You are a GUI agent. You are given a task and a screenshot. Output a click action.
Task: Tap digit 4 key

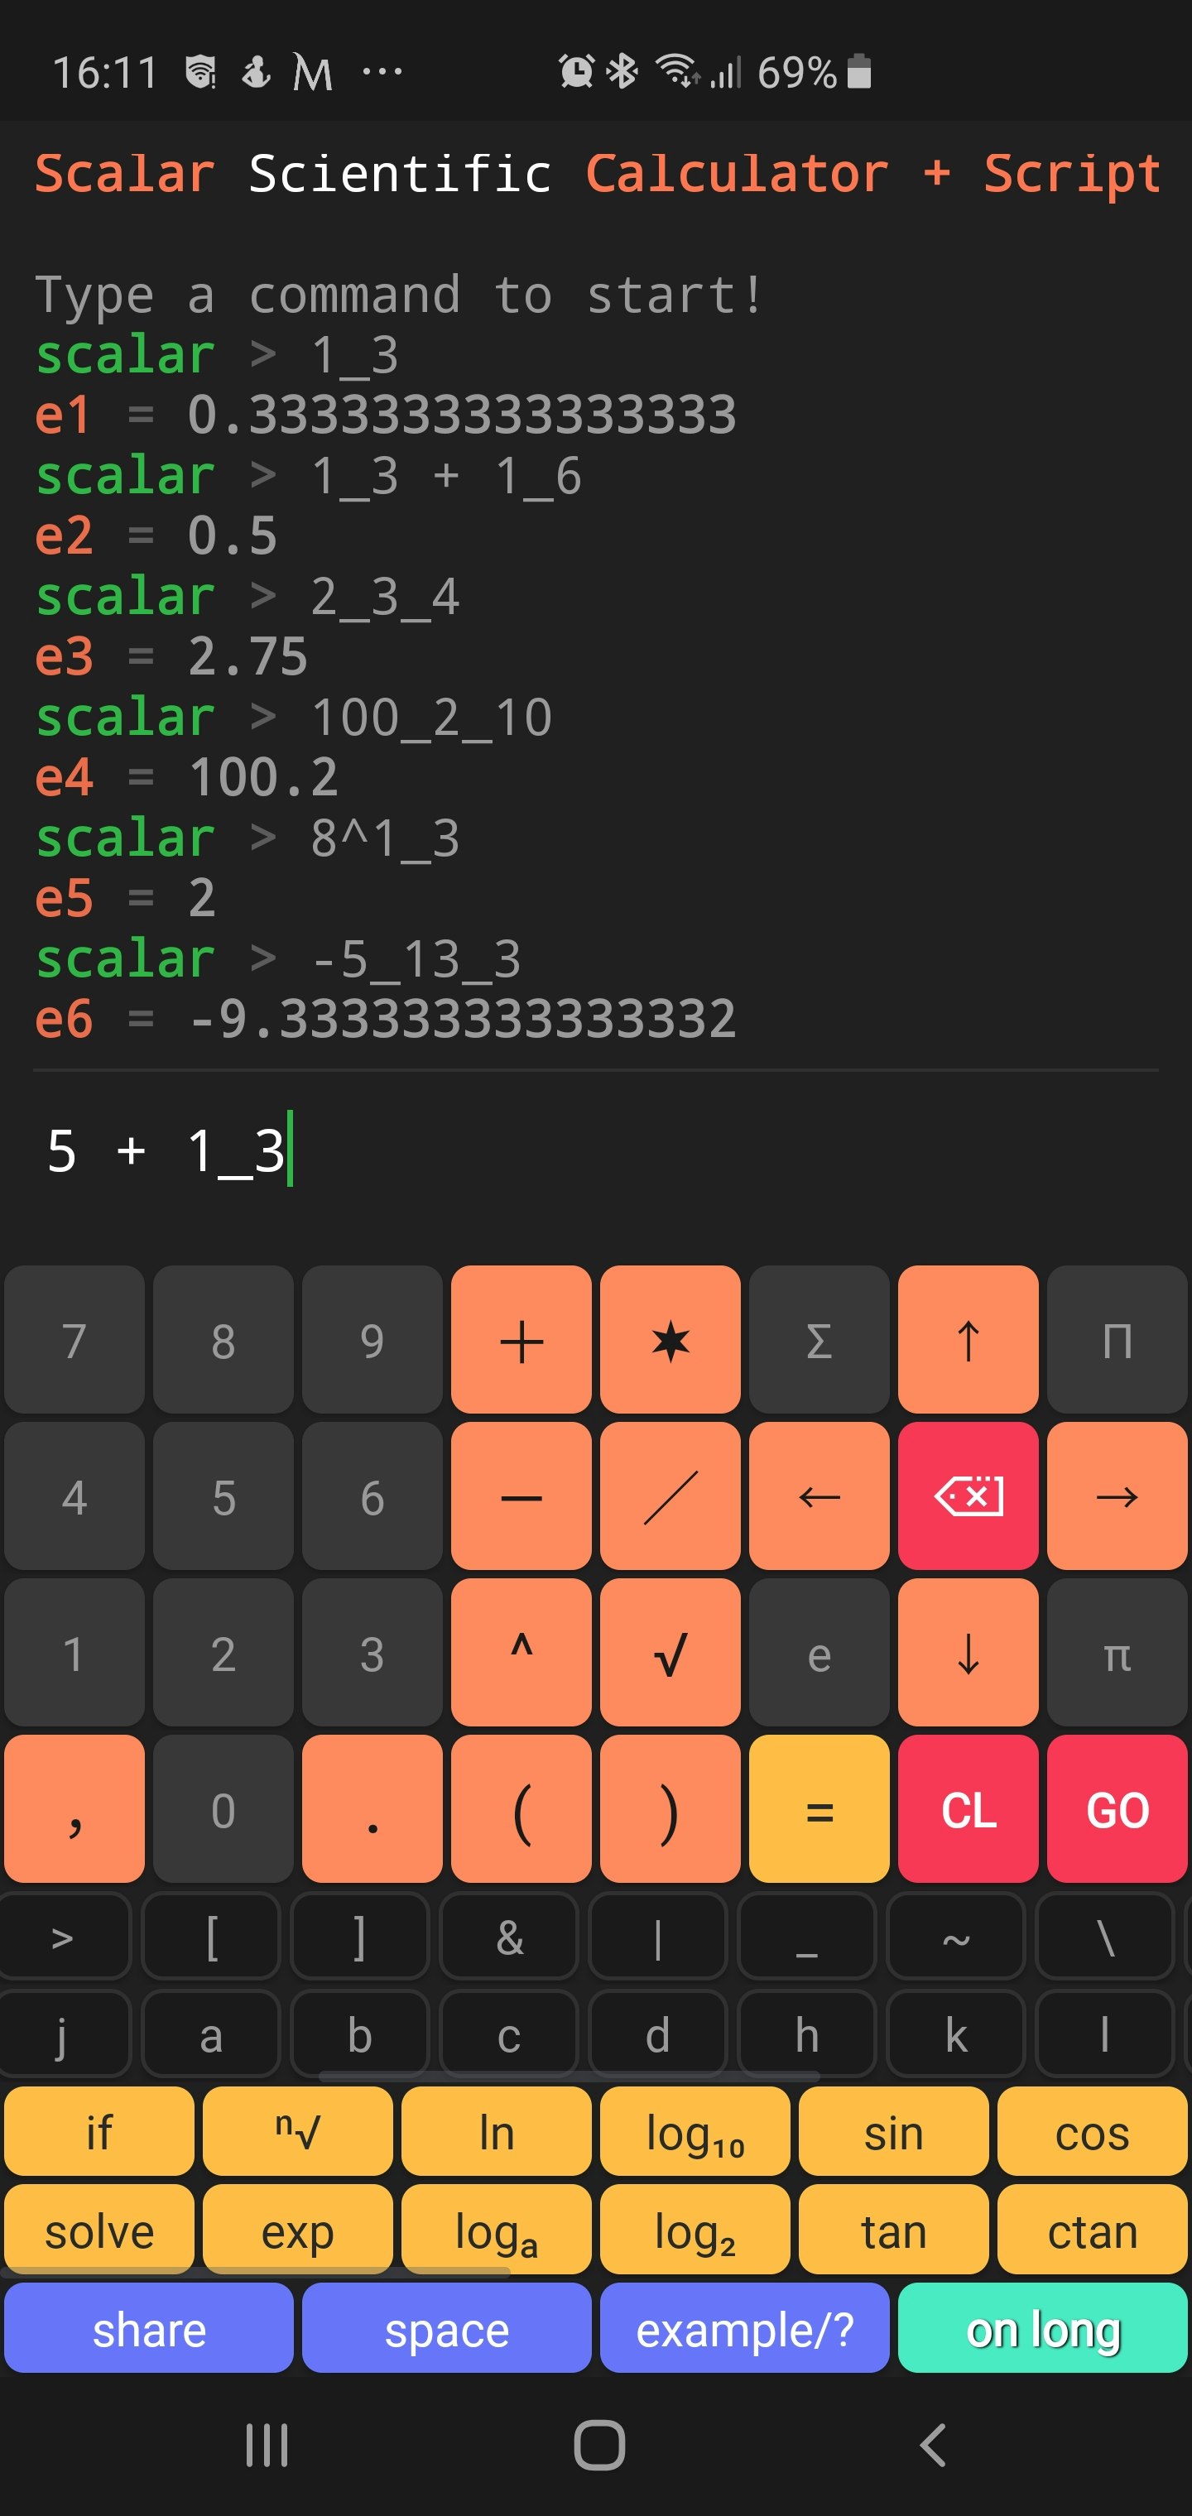(x=74, y=1496)
